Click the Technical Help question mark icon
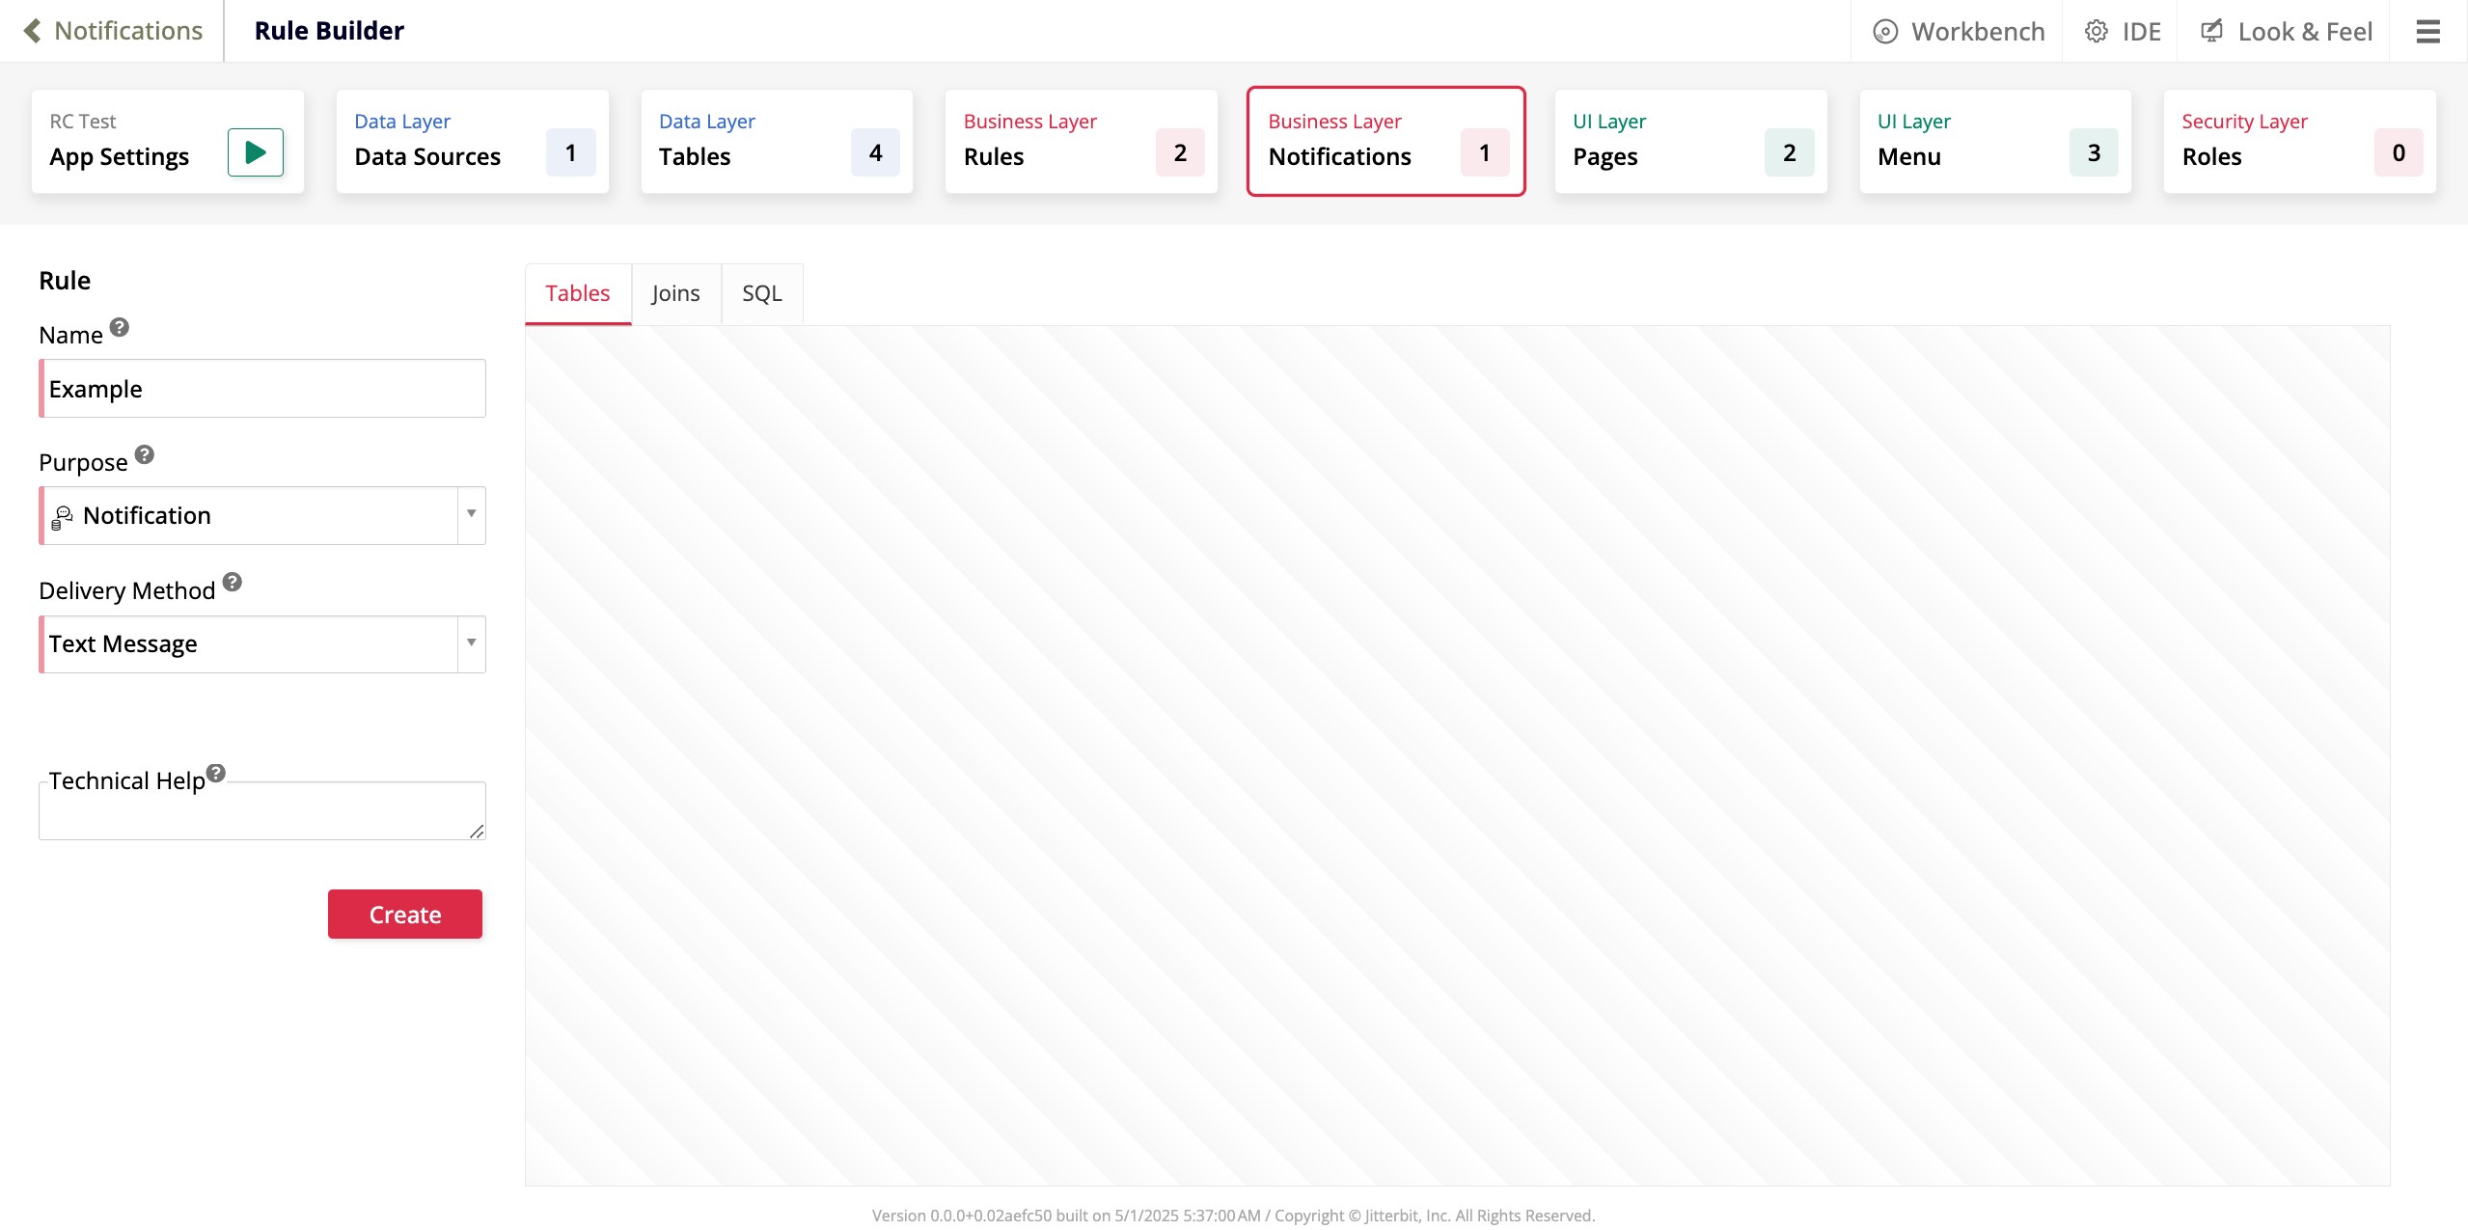2468x1230 pixels. [x=215, y=773]
